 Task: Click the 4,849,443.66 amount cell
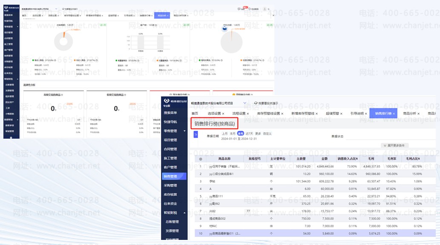[x=325, y=166]
